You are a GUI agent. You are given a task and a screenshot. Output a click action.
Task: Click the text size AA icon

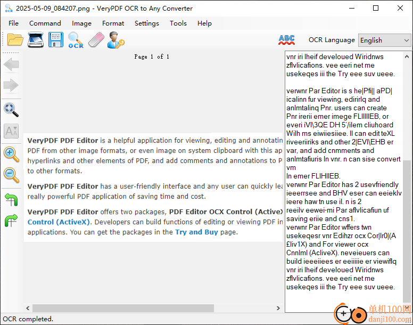click(x=11, y=131)
